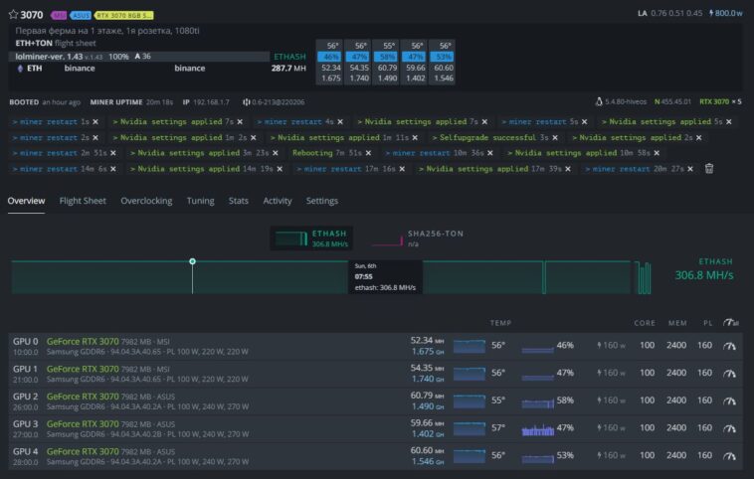
Task: Dismiss 'miner restart 10m 36s' message
Action: [490, 153]
